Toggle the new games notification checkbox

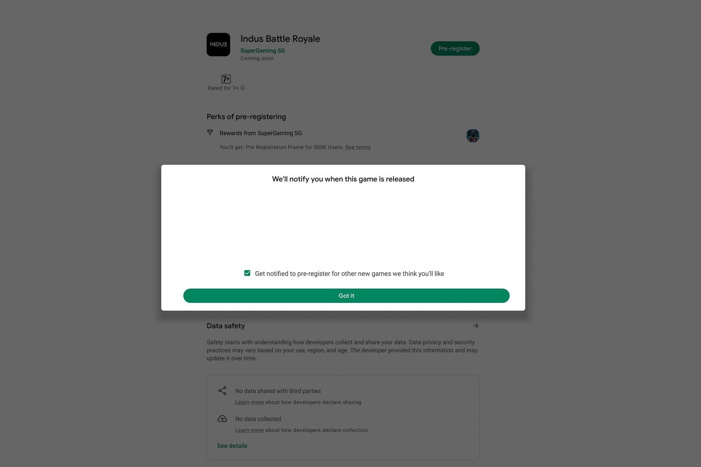point(247,273)
